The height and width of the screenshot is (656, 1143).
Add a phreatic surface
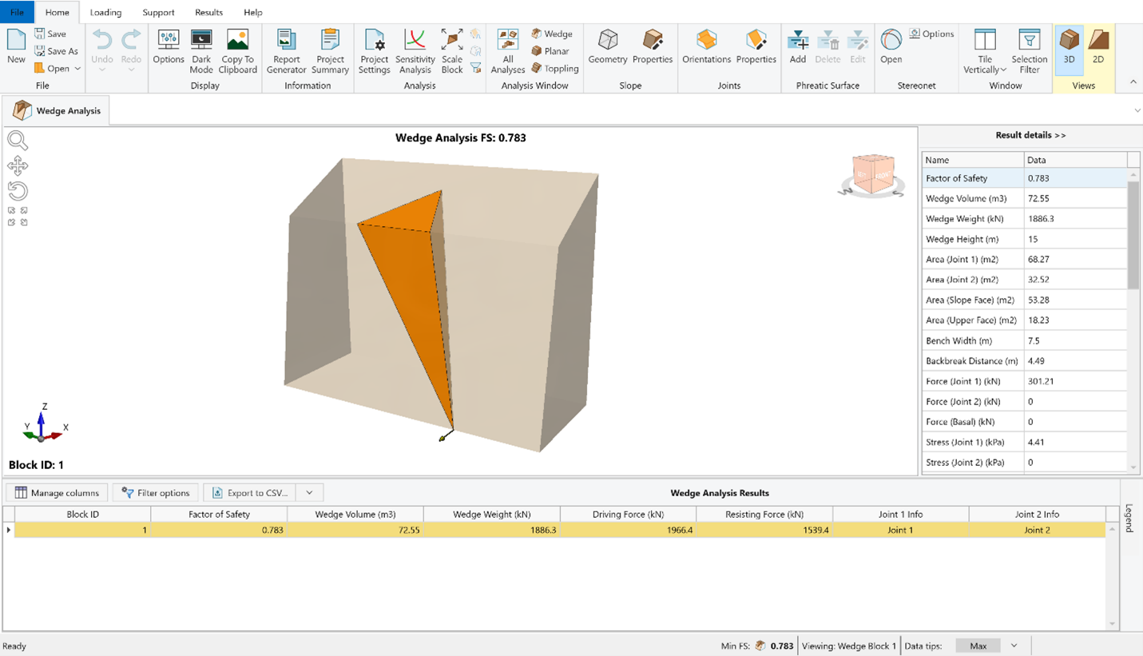click(x=797, y=48)
